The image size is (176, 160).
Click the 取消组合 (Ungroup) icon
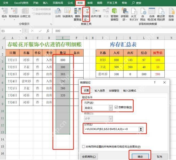[x=14, y=11]
